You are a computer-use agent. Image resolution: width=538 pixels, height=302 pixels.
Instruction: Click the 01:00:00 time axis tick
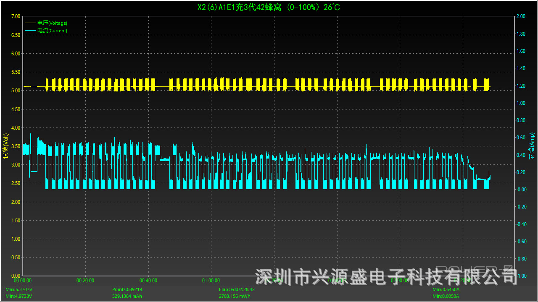click(211, 281)
